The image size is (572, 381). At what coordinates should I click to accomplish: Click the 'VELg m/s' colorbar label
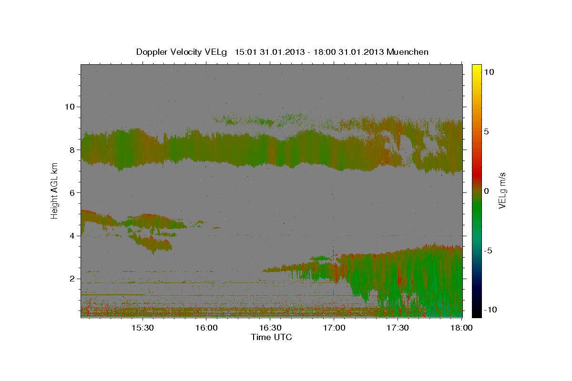[x=502, y=190]
